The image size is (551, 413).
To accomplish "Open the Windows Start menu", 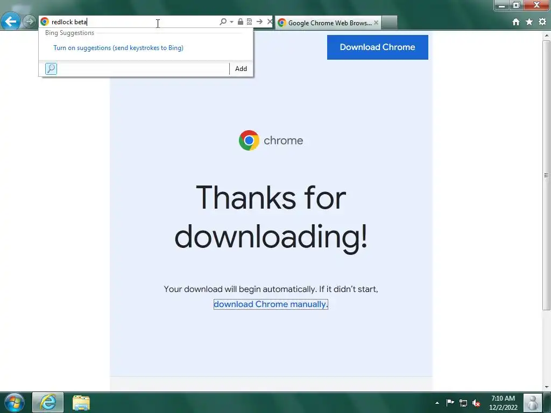I will [14, 402].
